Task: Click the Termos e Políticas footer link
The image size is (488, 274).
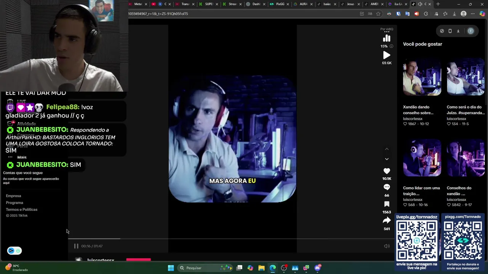Action: pos(21,210)
